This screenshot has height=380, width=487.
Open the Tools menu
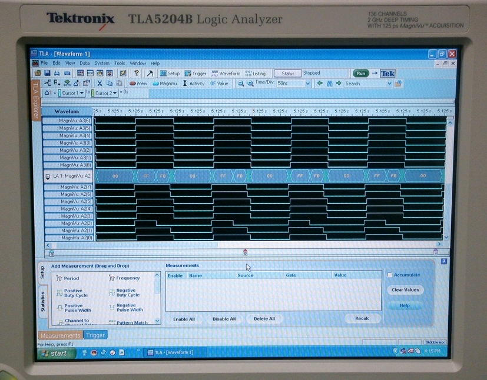point(120,64)
